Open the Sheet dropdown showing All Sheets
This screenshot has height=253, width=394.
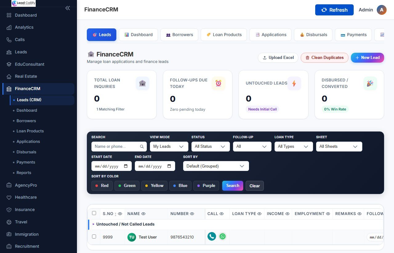pyautogui.click(x=339, y=147)
